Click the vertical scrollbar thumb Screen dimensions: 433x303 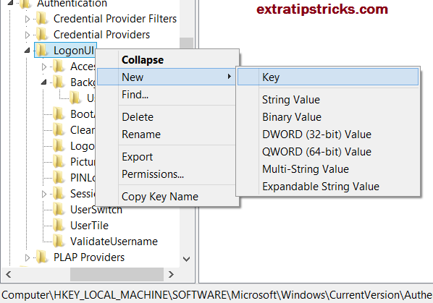click(x=186, y=43)
